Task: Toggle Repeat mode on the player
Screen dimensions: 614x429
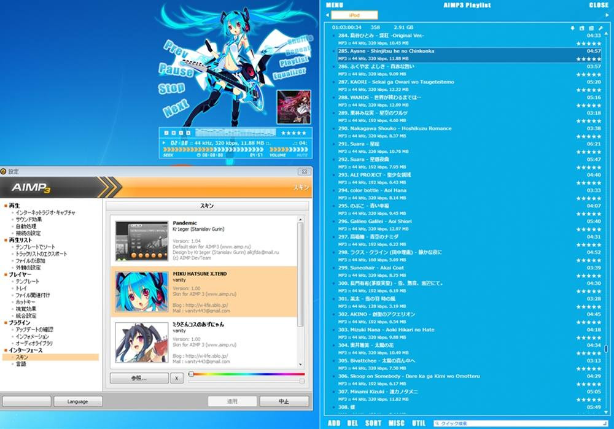Action: (298, 50)
